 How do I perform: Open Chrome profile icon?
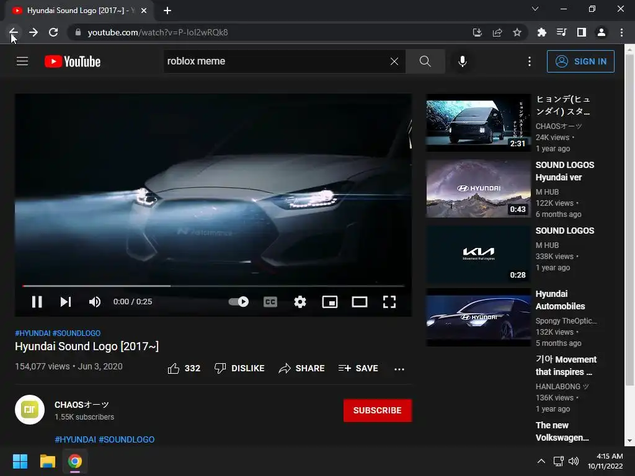click(x=602, y=32)
